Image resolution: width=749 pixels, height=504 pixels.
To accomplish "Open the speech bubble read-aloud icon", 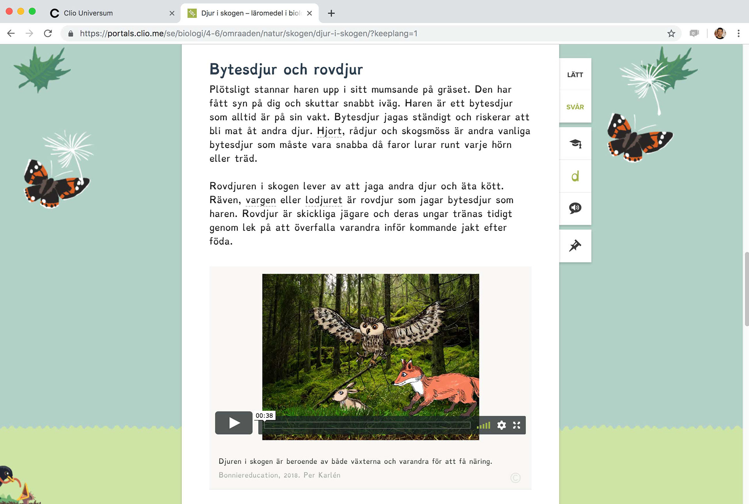I will [575, 208].
